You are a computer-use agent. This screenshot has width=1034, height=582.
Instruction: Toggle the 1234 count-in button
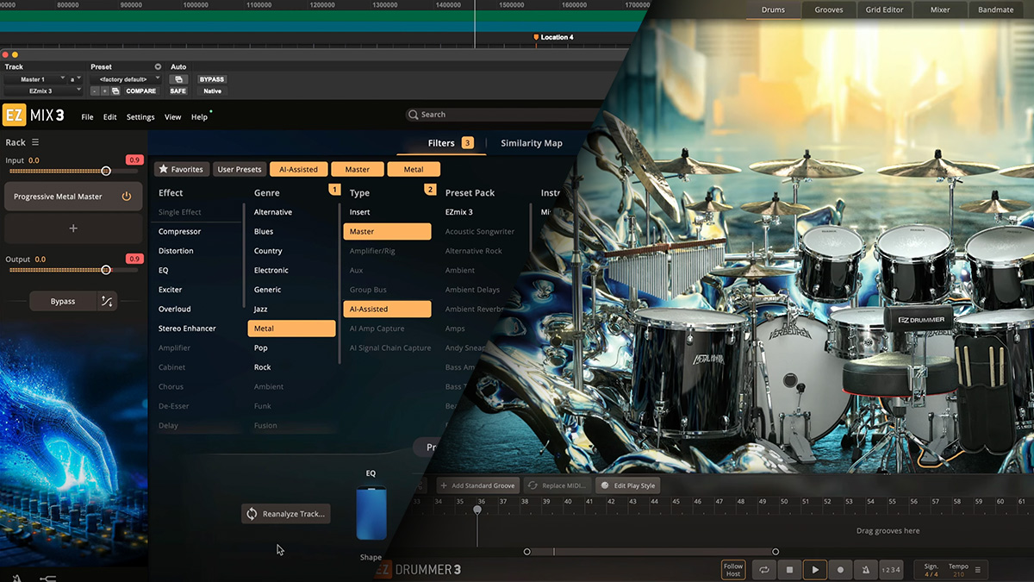click(891, 570)
